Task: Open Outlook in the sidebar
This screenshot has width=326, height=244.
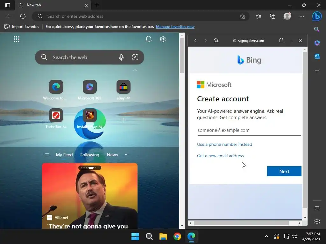Action: point(317,56)
